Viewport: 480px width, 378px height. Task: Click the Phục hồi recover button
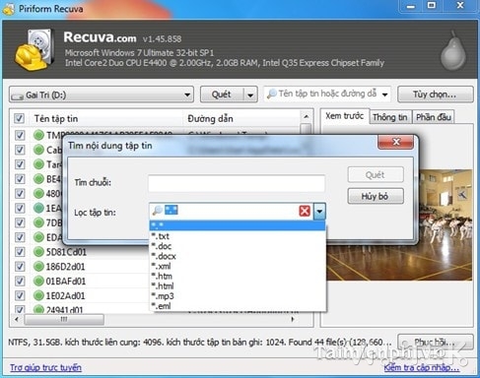435,343
